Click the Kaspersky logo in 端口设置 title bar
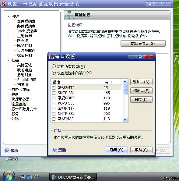 (51, 57)
